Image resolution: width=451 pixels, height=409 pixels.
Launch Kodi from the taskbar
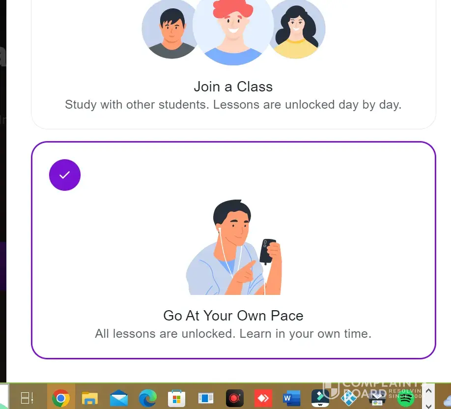click(x=349, y=398)
